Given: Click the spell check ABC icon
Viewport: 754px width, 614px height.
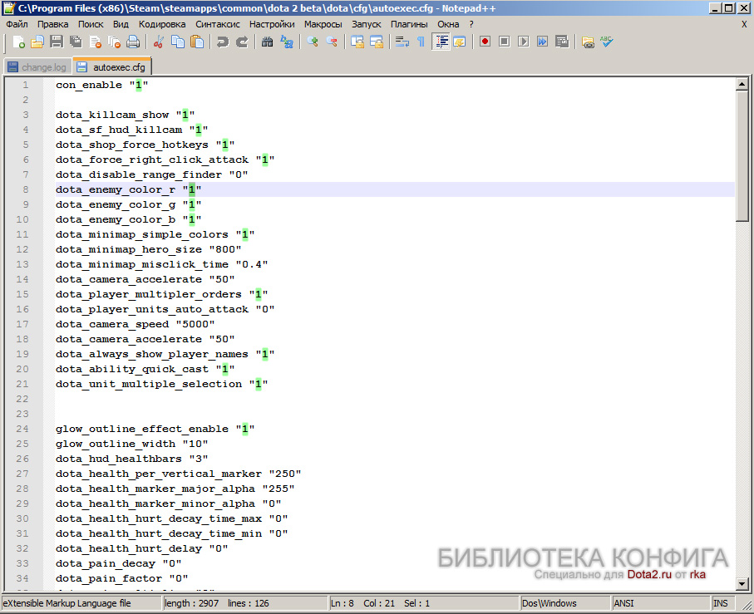Looking at the screenshot, I should (x=608, y=42).
